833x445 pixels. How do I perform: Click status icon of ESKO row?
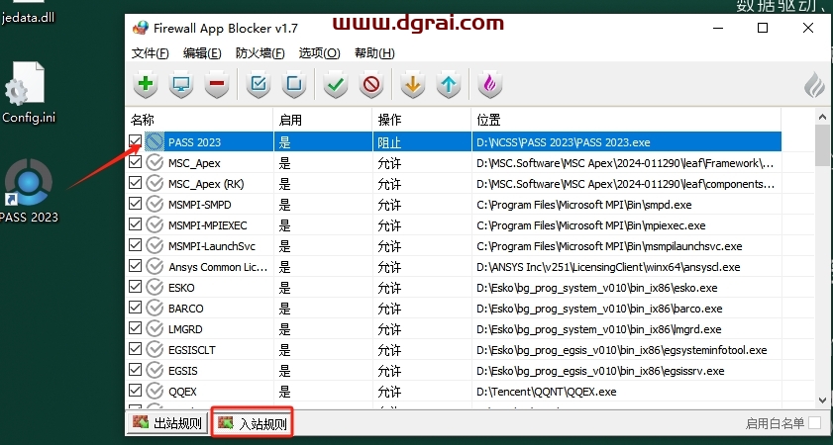coord(155,288)
